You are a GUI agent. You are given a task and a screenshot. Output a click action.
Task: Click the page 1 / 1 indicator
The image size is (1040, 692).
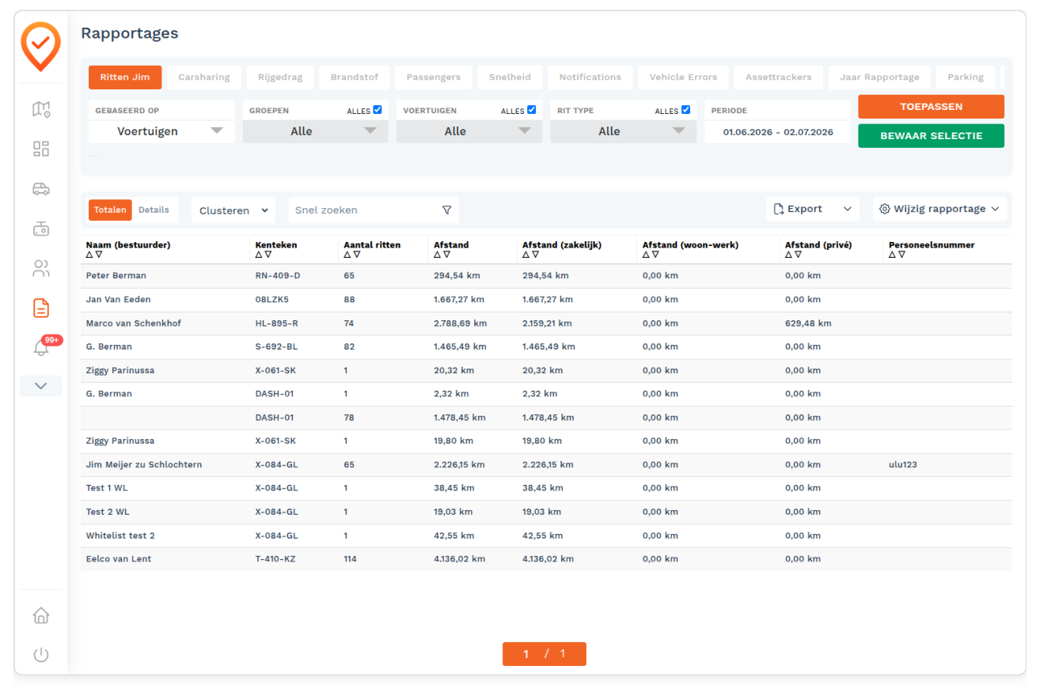click(x=545, y=654)
